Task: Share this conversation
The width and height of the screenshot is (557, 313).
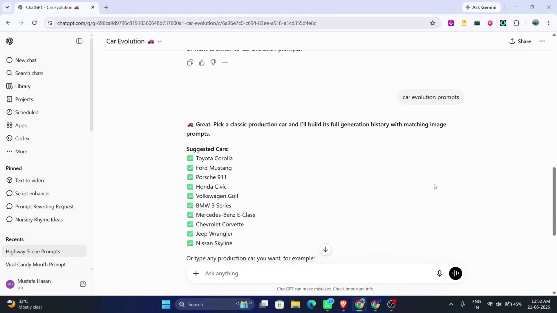Action: pyautogui.click(x=520, y=41)
